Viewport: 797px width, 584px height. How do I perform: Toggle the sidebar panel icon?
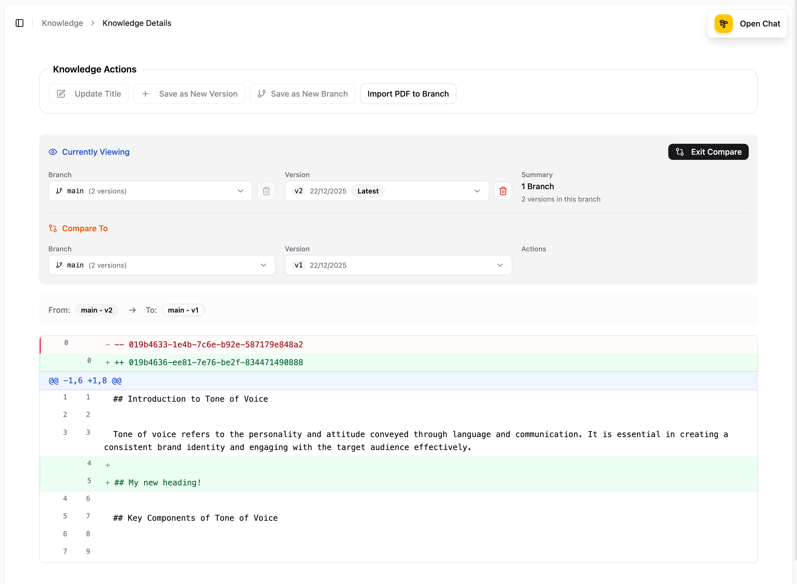20,23
